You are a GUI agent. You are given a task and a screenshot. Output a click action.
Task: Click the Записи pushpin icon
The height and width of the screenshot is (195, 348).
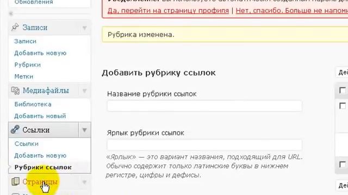click(15, 27)
